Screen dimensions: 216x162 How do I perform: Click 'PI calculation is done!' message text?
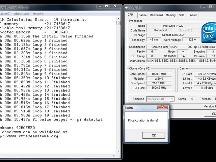tap(143, 120)
